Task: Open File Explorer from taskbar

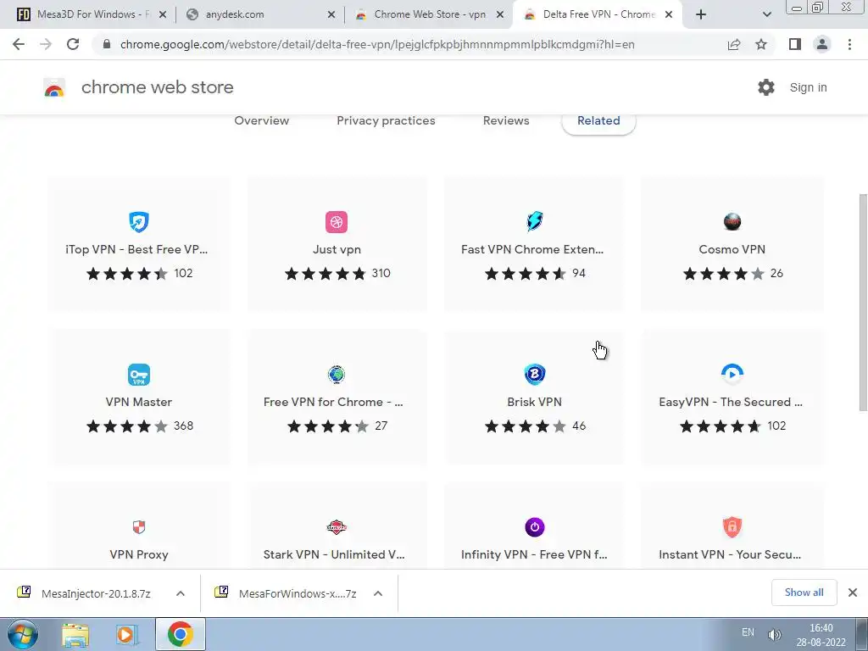Action: coord(75,635)
